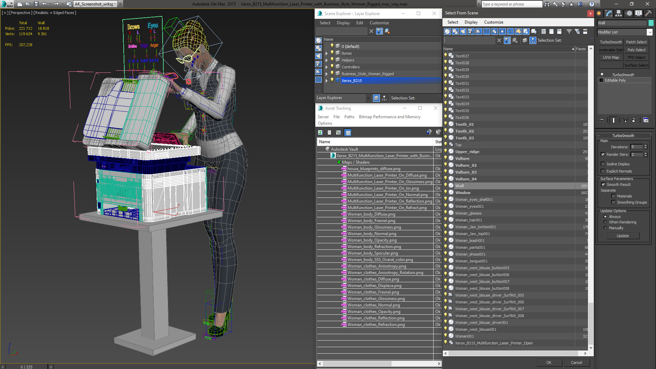Switch to the Motion panel tab

(629, 13)
